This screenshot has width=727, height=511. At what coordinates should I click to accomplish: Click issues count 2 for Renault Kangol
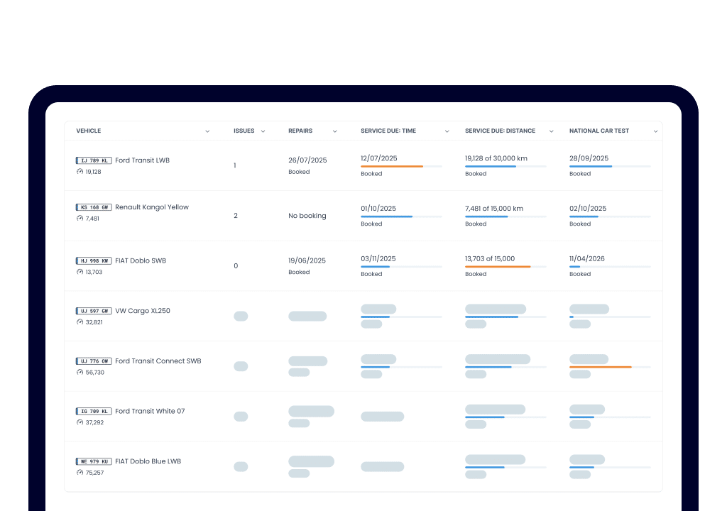tap(236, 216)
